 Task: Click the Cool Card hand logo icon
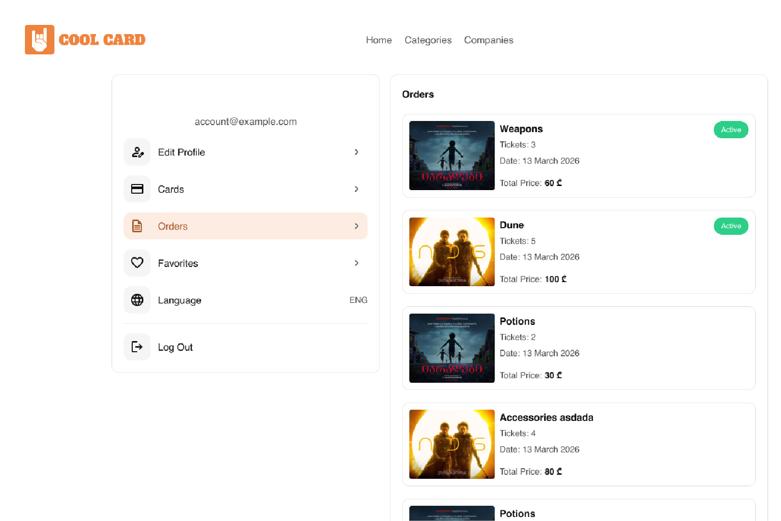tap(40, 40)
